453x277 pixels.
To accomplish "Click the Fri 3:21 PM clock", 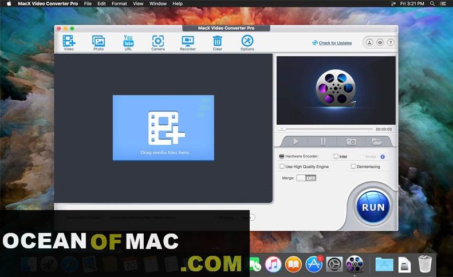I will [x=412, y=3].
